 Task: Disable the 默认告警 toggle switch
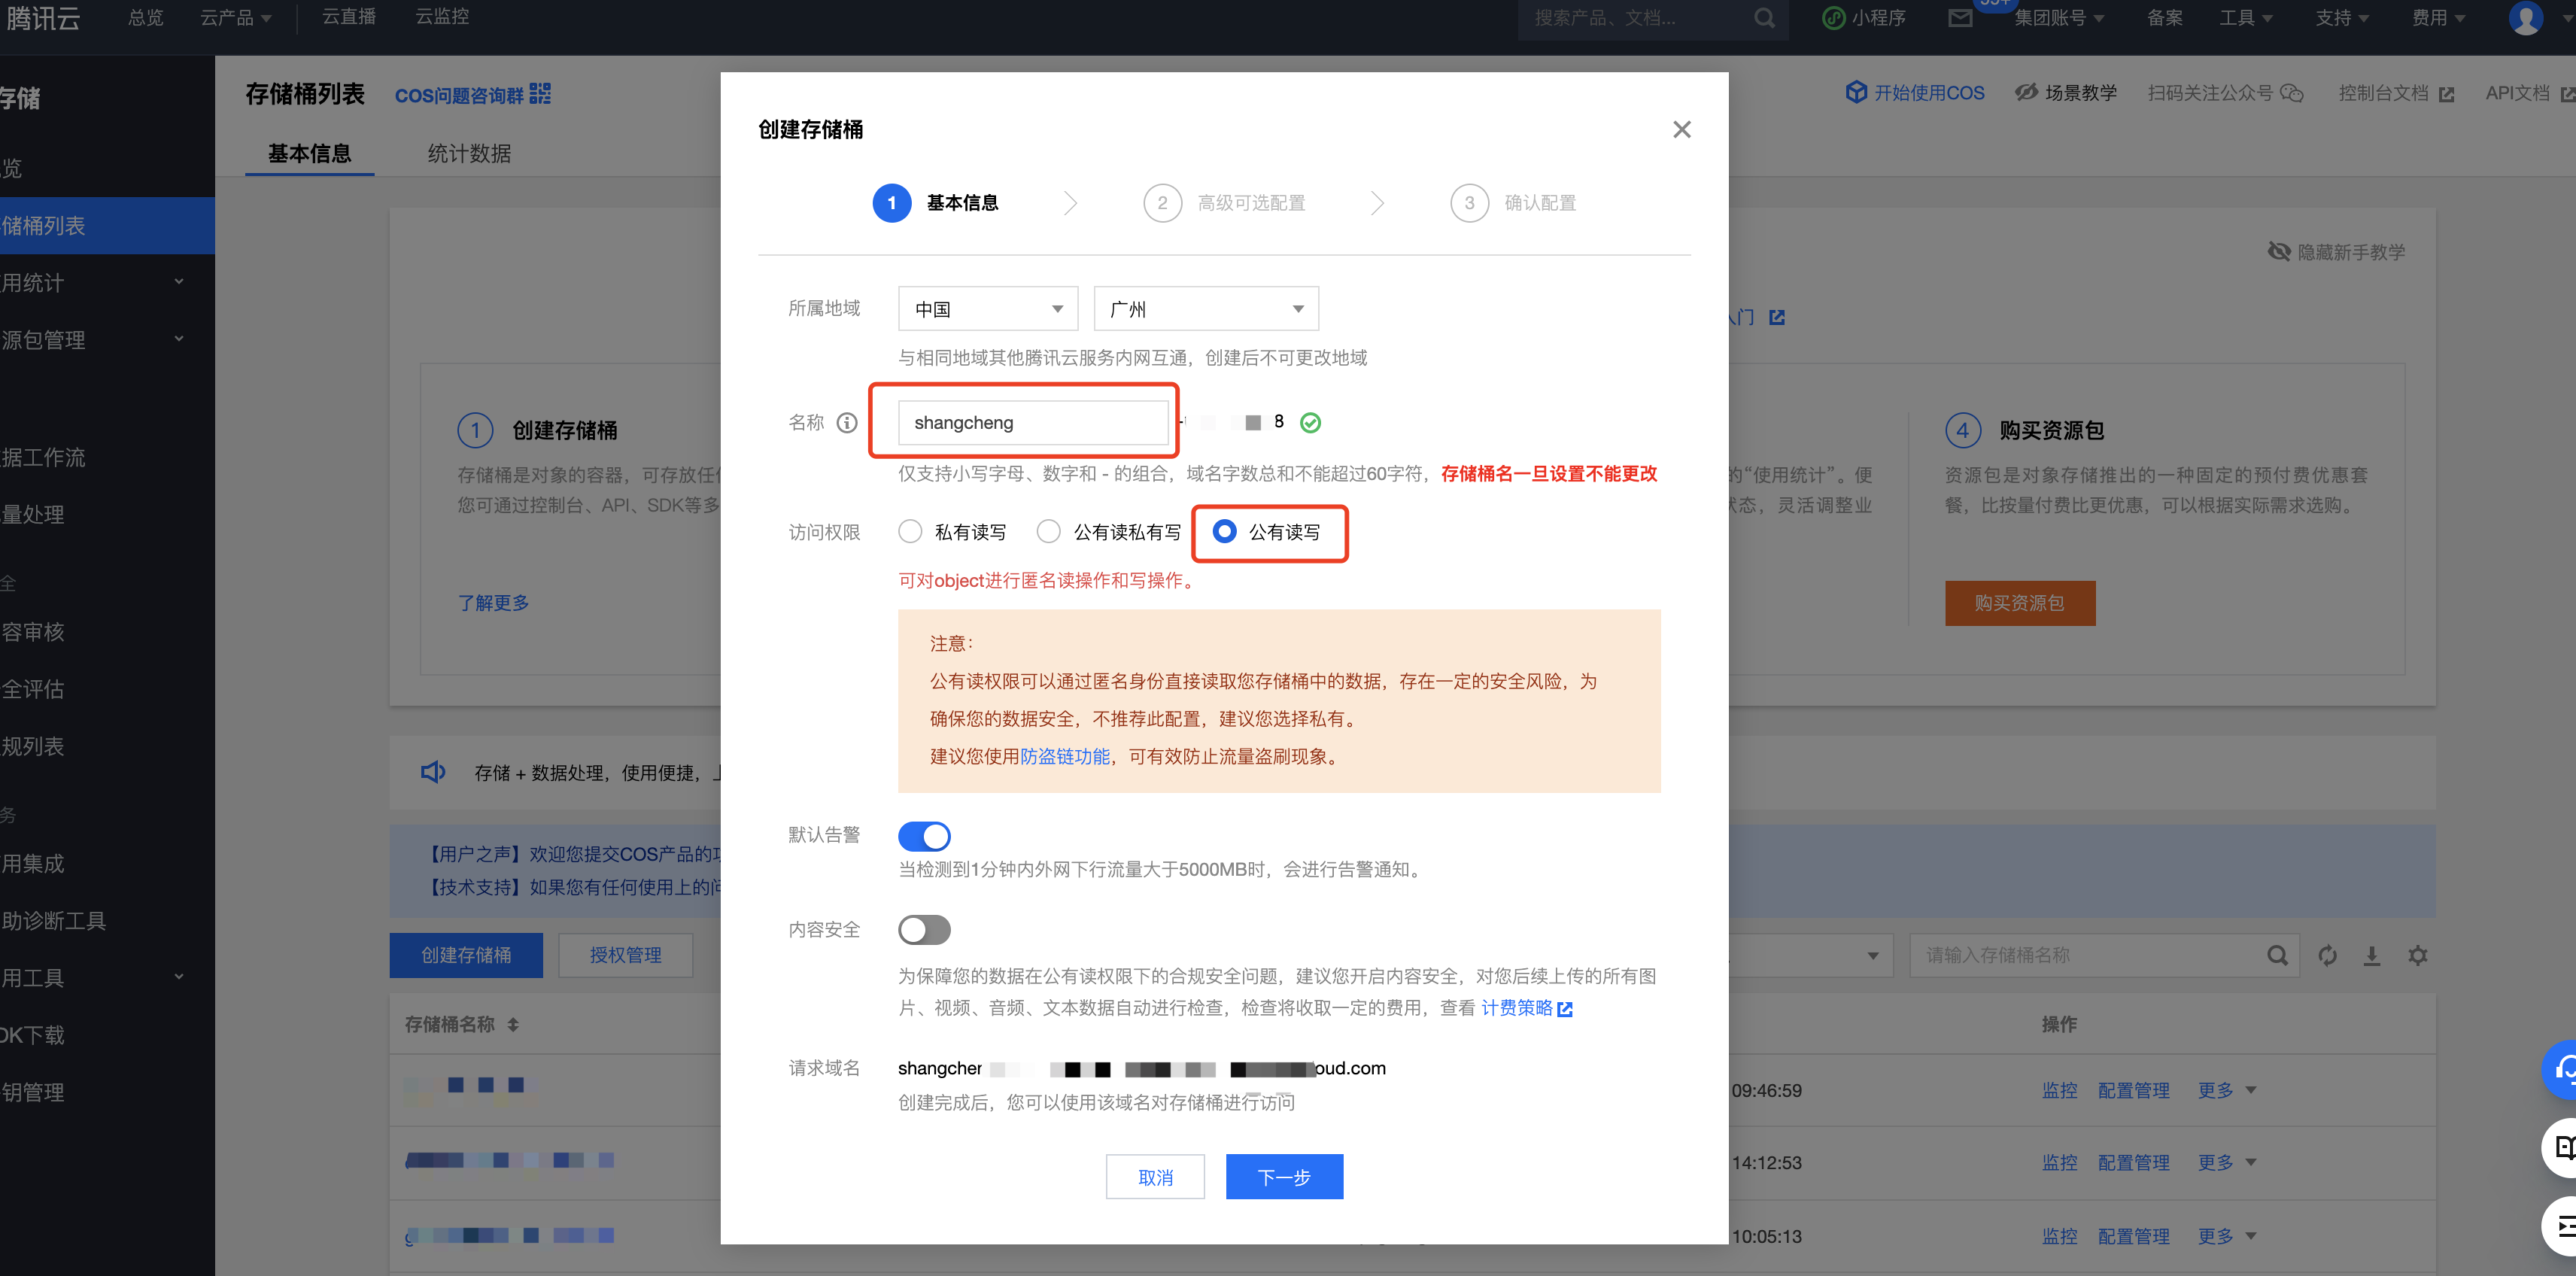tap(924, 836)
